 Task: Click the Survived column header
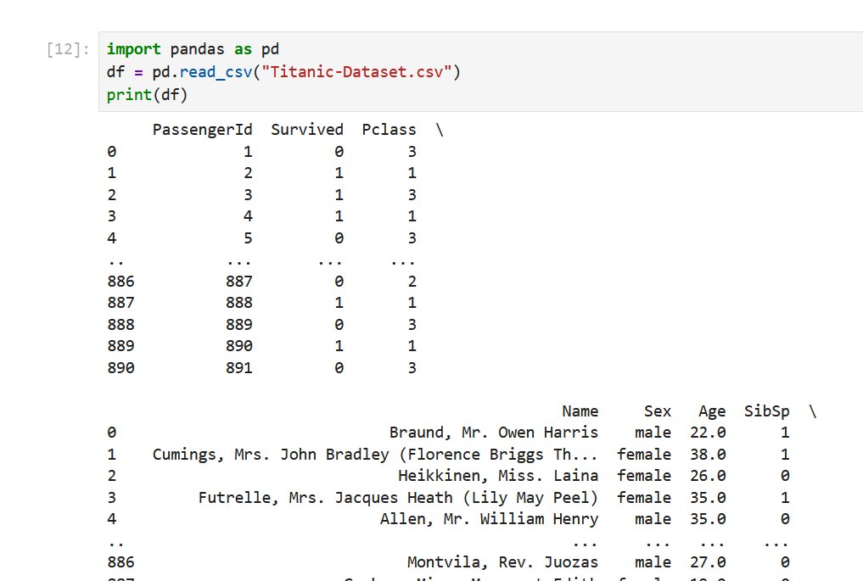pyautogui.click(x=307, y=130)
